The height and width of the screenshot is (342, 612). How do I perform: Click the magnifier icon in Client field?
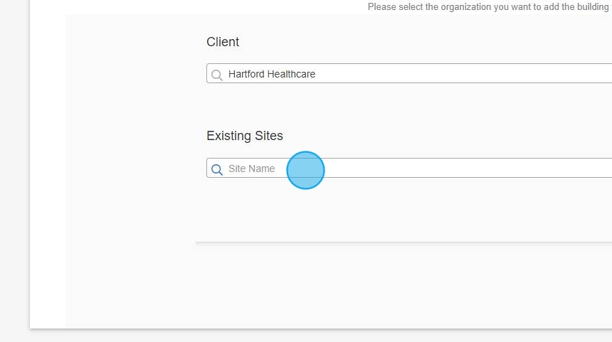(x=217, y=75)
